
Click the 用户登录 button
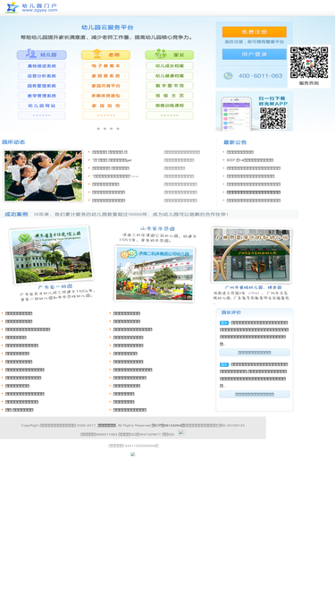254,55
